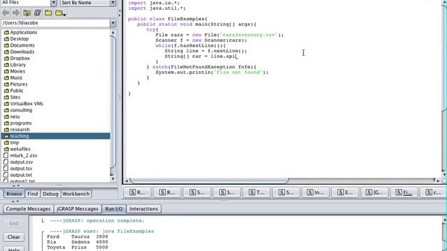
Task: Expand the /Users/fdiacobe path dropdown
Action: pyautogui.click(x=113, y=23)
